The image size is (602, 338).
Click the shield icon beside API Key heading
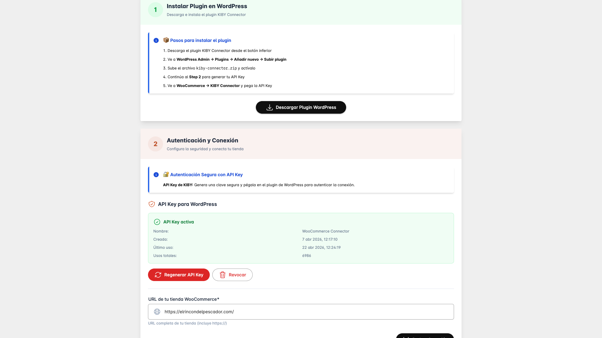152,204
